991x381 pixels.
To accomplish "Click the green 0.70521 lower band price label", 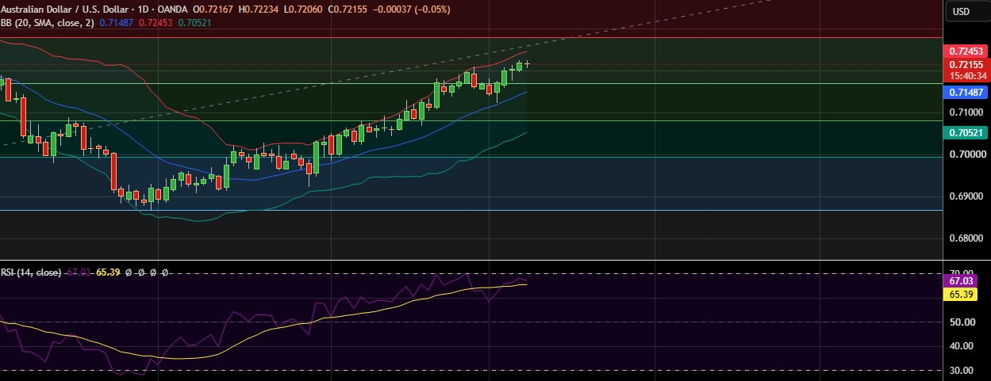I will click(966, 133).
